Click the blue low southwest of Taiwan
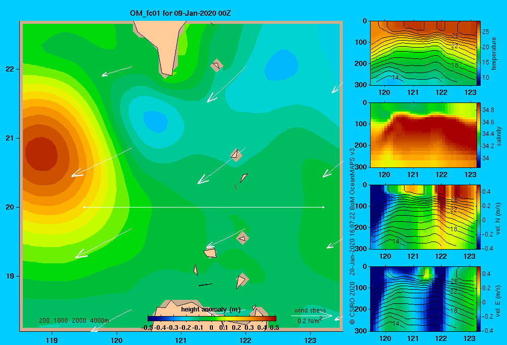Image resolution: width=507 pixels, height=345 pixels. point(156,121)
